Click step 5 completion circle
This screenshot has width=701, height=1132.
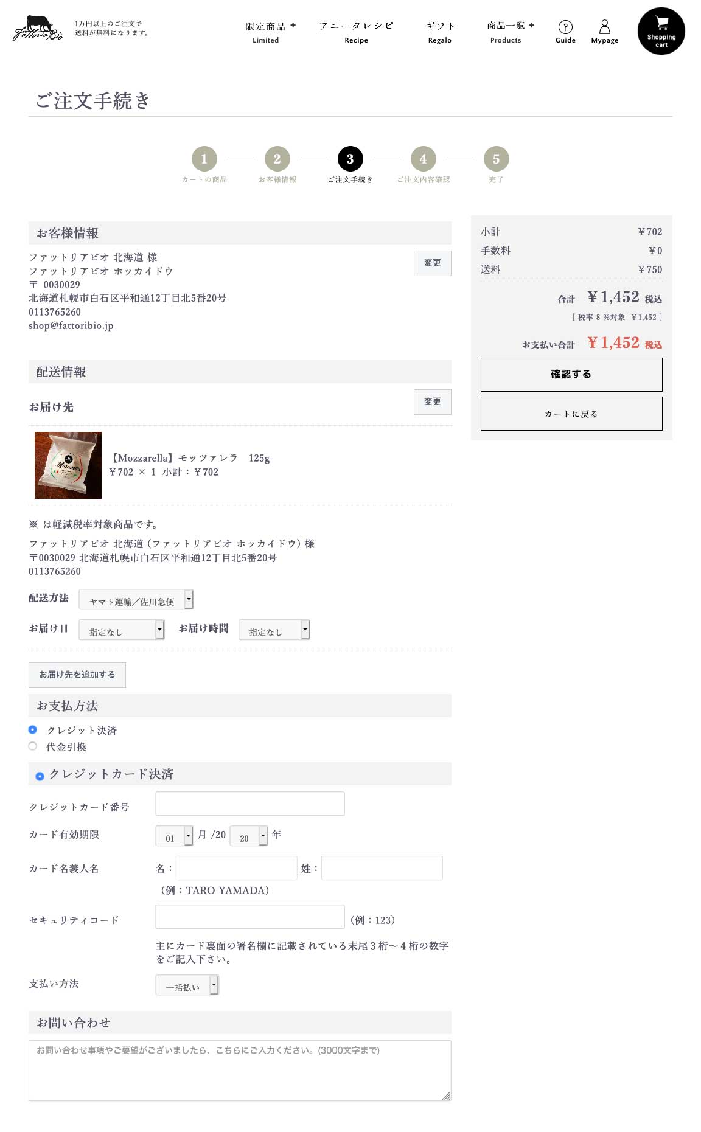497,159
